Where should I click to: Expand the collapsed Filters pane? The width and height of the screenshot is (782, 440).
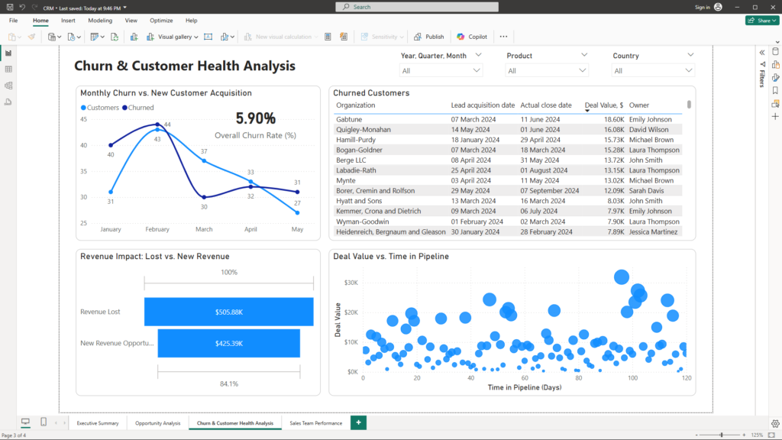761,52
